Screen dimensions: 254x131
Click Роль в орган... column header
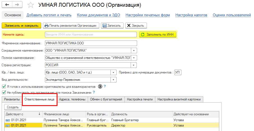click(x=98, y=114)
